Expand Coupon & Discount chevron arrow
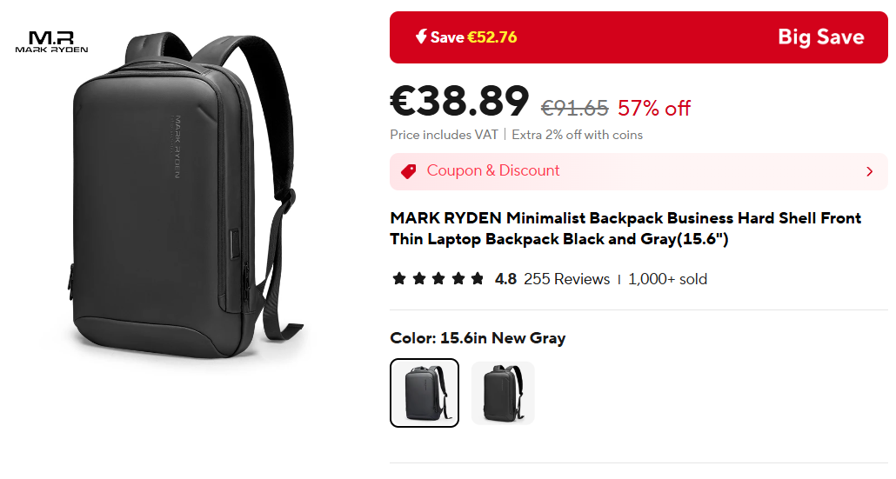Viewport: 896px width, 479px height. (870, 171)
